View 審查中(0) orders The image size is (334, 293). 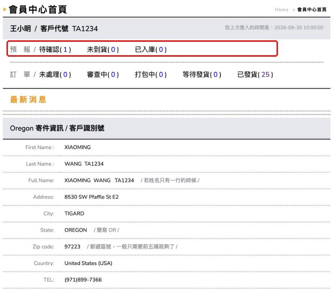103,74
